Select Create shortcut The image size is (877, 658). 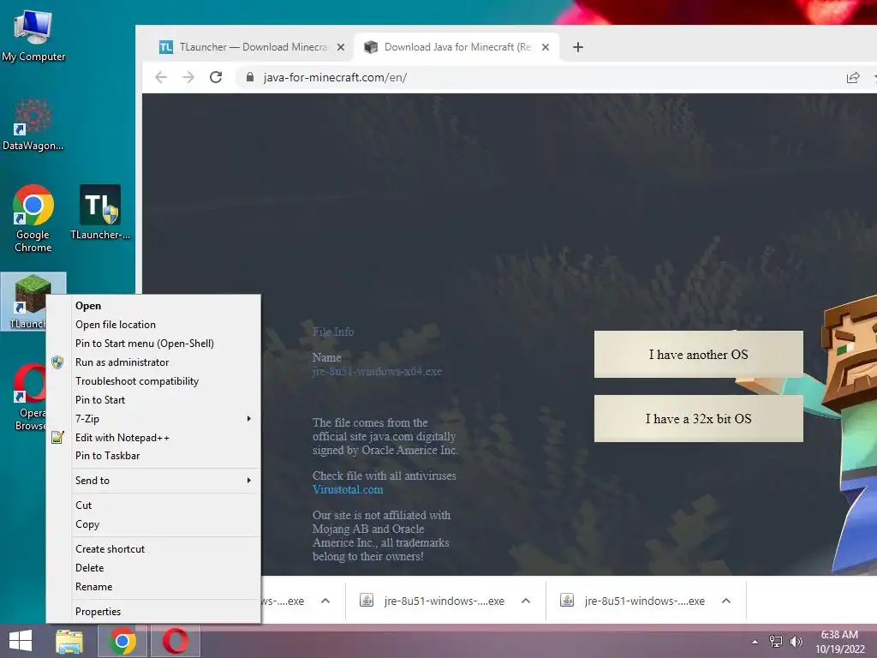(166, 549)
